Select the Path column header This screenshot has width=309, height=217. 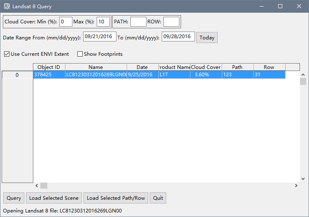[237, 67]
